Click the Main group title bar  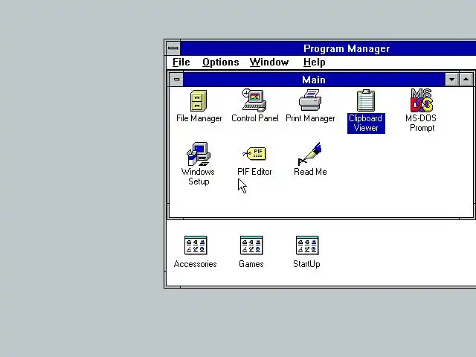(x=314, y=80)
